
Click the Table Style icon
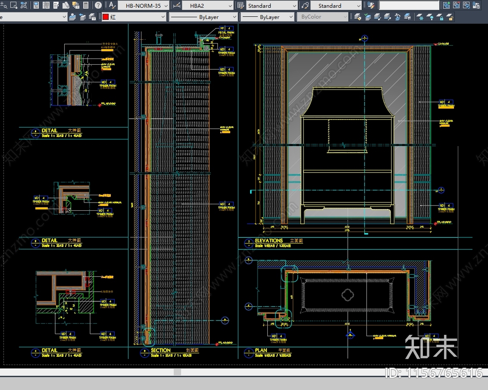[x=241, y=6]
